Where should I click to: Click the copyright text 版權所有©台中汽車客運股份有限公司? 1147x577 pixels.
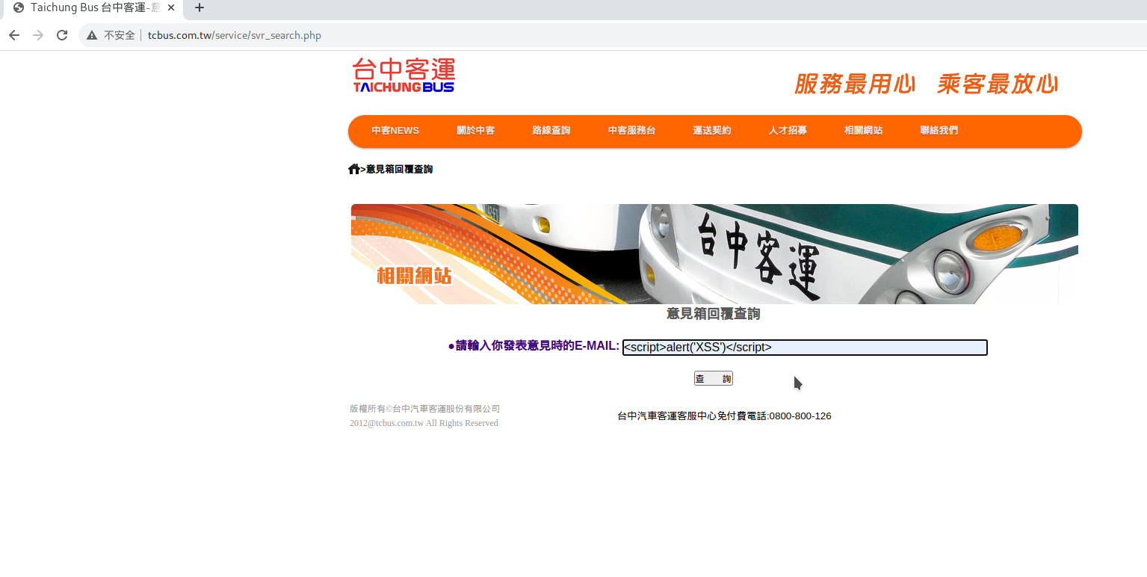[424, 409]
